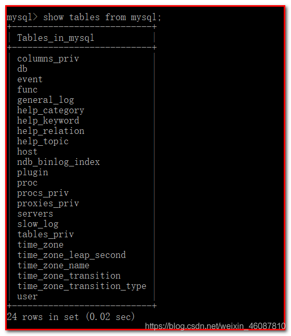This screenshot has height=336, width=291.
Task: Select the help_topic entry
Action: (x=43, y=142)
